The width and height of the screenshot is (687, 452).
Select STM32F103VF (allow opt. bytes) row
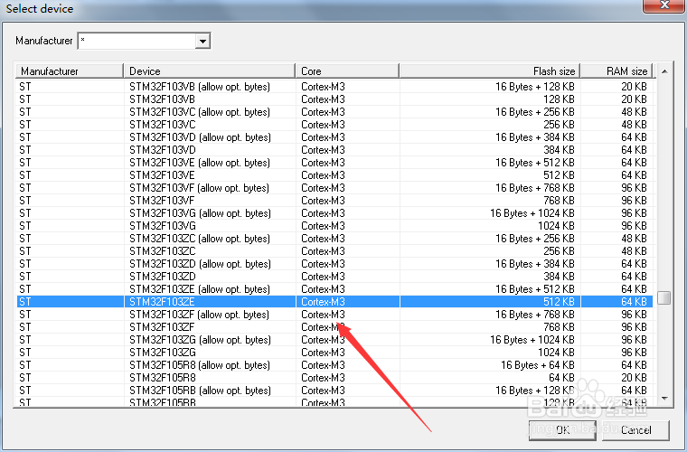tap(334, 188)
